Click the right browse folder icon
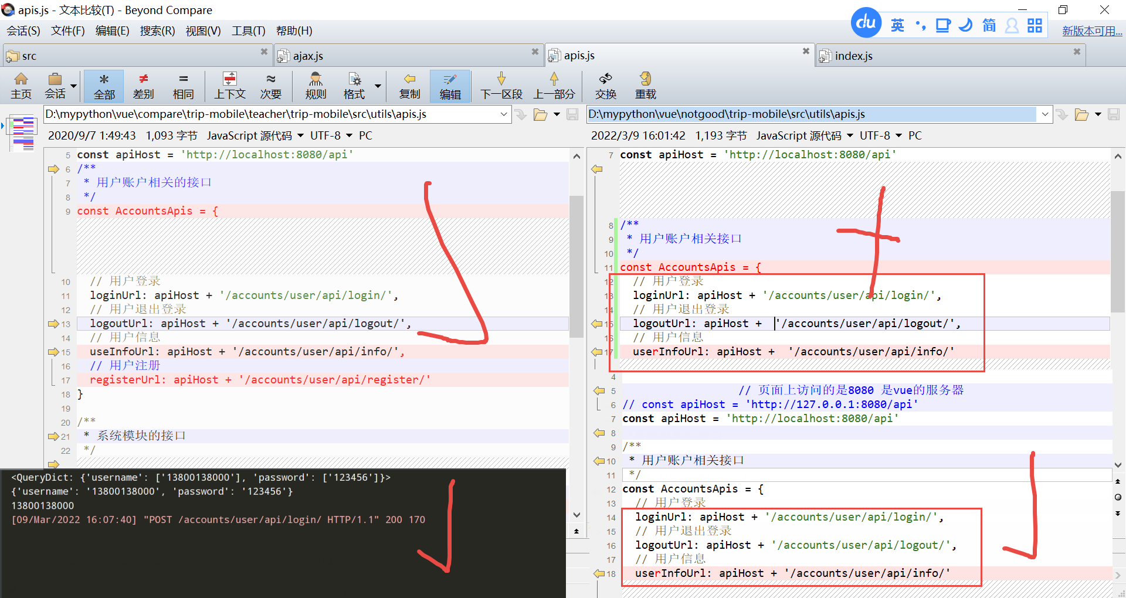This screenshot has height=598, width=1126. coord(1081,115)
